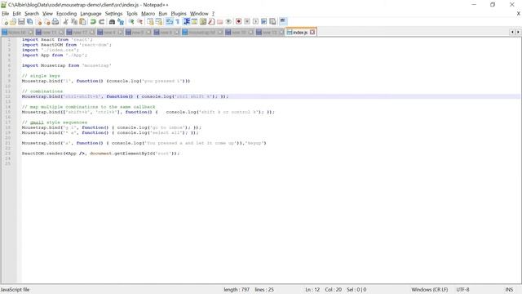The height and width of the screenshot is (294, 522).
Task: Create a new document with New icon
Action: click(x=5, y=22)
